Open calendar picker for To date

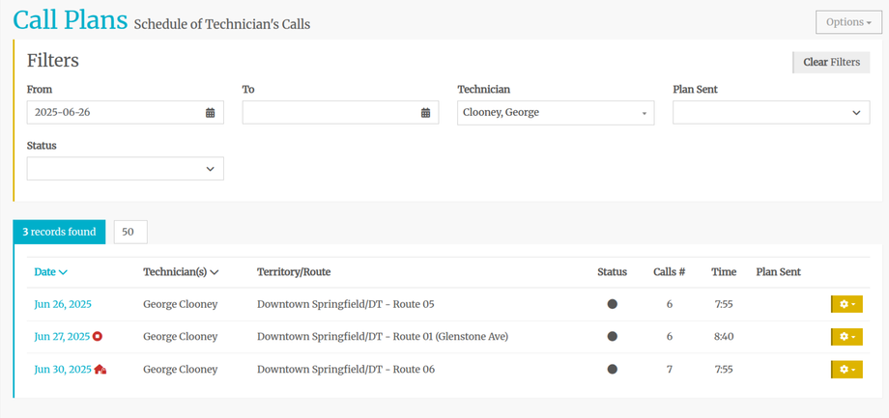425,113
